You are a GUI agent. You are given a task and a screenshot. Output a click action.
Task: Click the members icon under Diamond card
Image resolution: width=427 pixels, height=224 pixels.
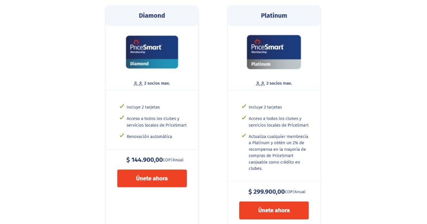pos(138,84)
